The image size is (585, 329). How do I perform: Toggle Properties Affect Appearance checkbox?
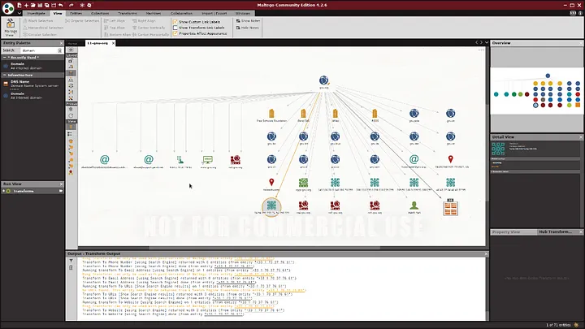(175, 33)
